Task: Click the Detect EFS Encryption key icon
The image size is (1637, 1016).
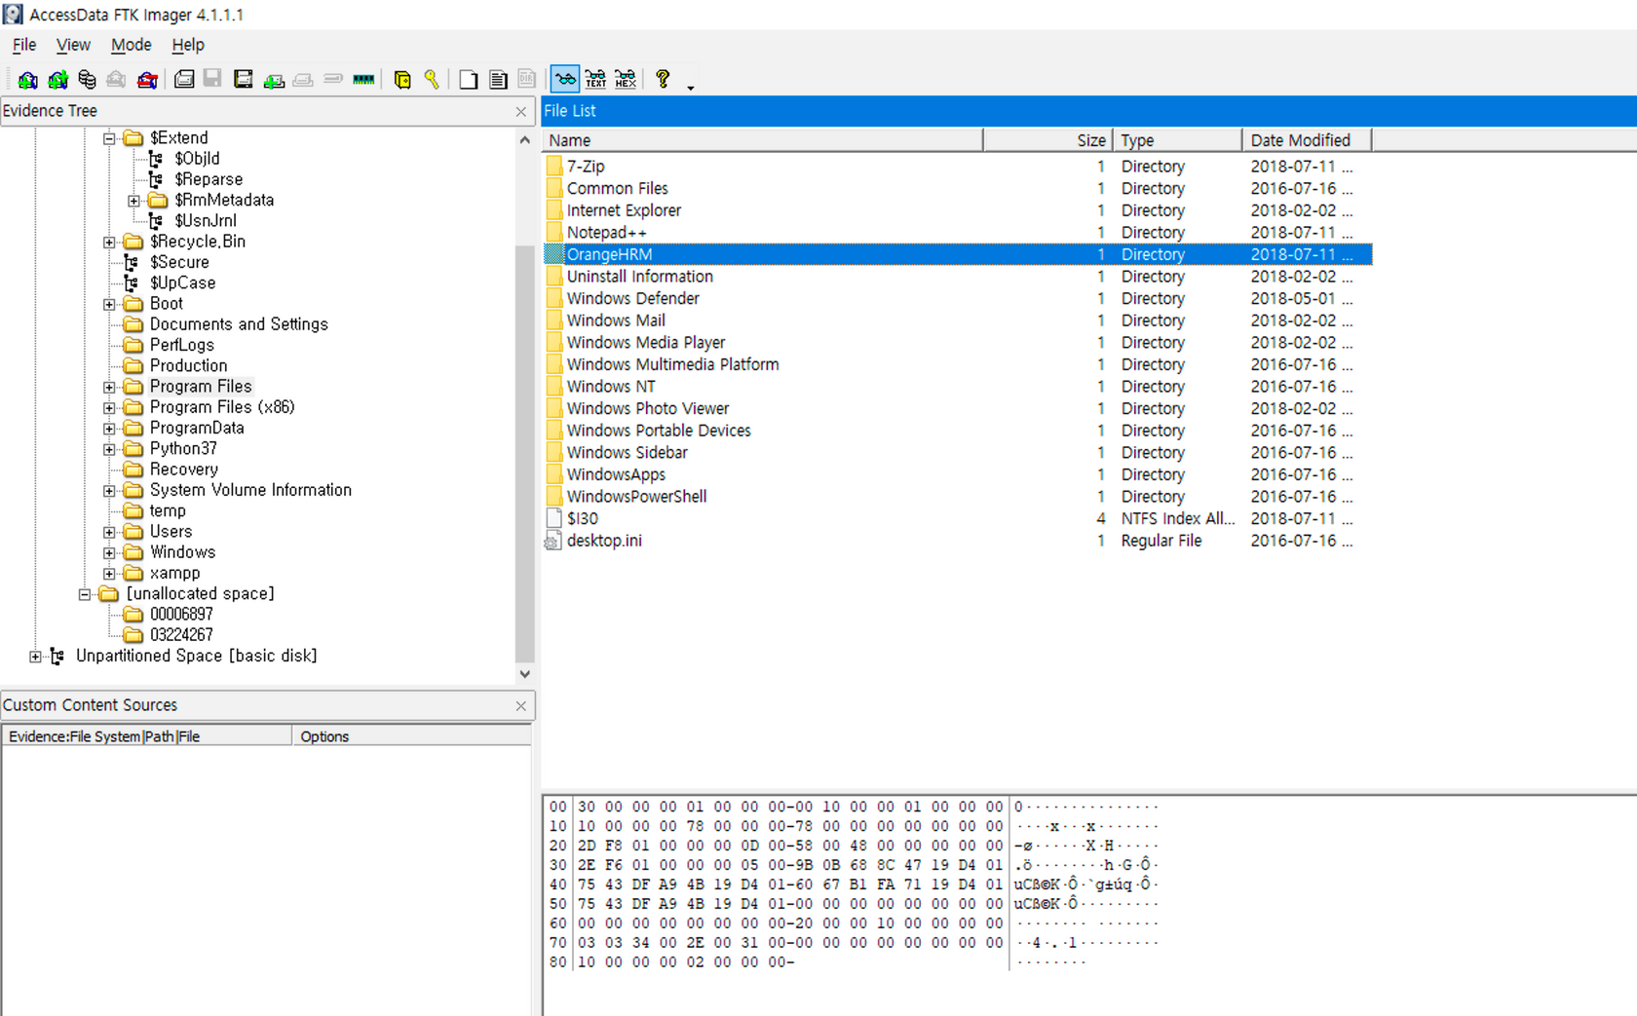Action: click(432, 80)
